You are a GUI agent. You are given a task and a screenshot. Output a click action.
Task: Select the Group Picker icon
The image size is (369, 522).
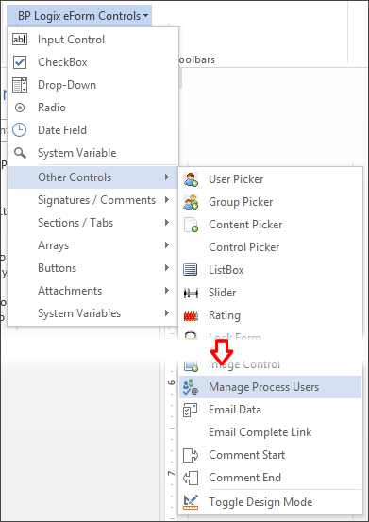191,202
